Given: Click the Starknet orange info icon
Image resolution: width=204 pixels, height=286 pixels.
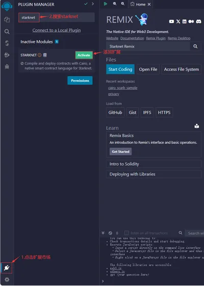Looking at the screenshot, I should coord(40,55).
